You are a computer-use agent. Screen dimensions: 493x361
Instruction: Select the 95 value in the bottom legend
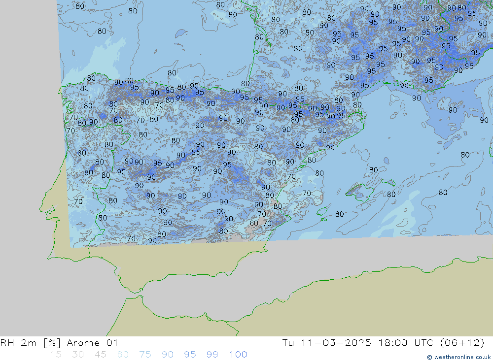click(x=190, y=355)
